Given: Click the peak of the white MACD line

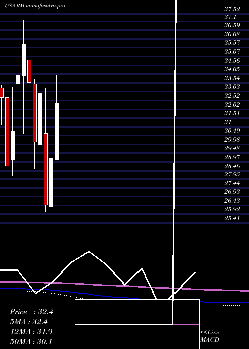Looking at the screenshot, I should 89,251.
